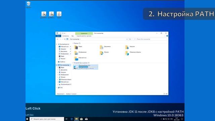This screenshot has width=215, height=121.
Task: Open Объемные объекты in the navigation tree
Action: 65,80
